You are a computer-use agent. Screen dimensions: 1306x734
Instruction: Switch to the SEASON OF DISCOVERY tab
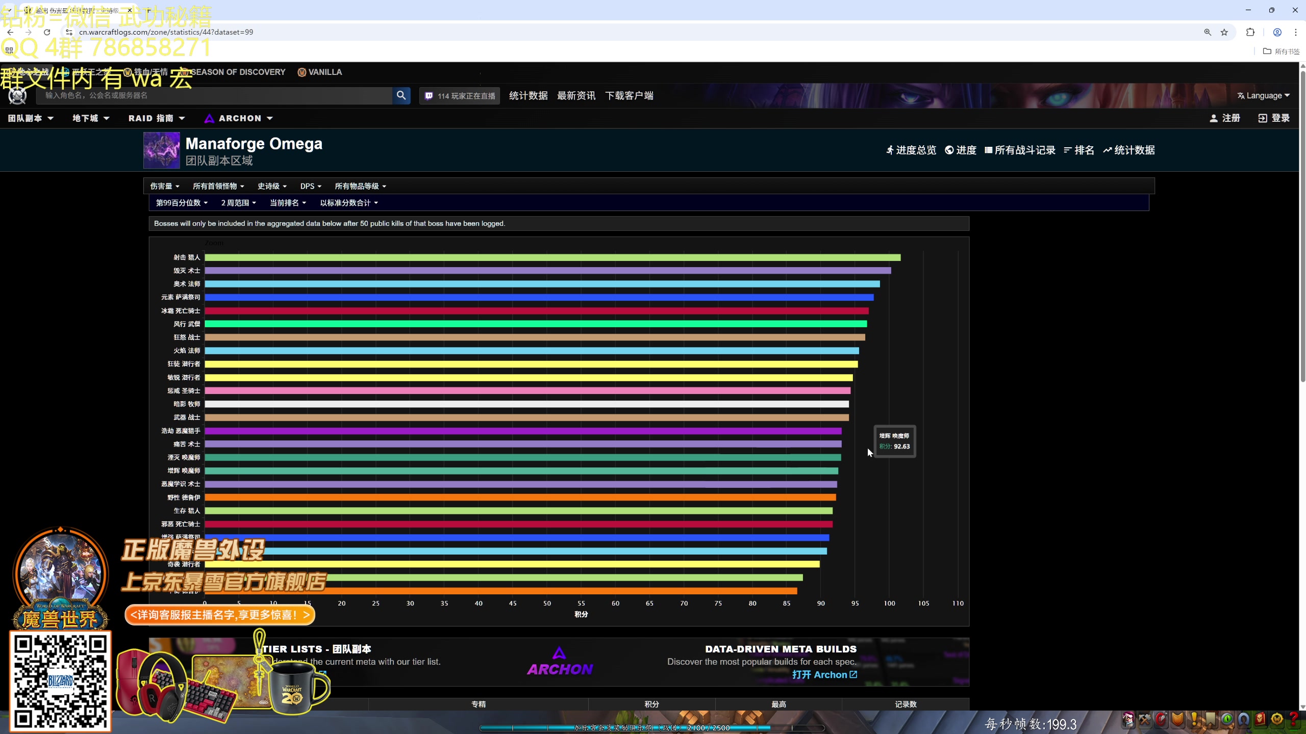point(233,72)
